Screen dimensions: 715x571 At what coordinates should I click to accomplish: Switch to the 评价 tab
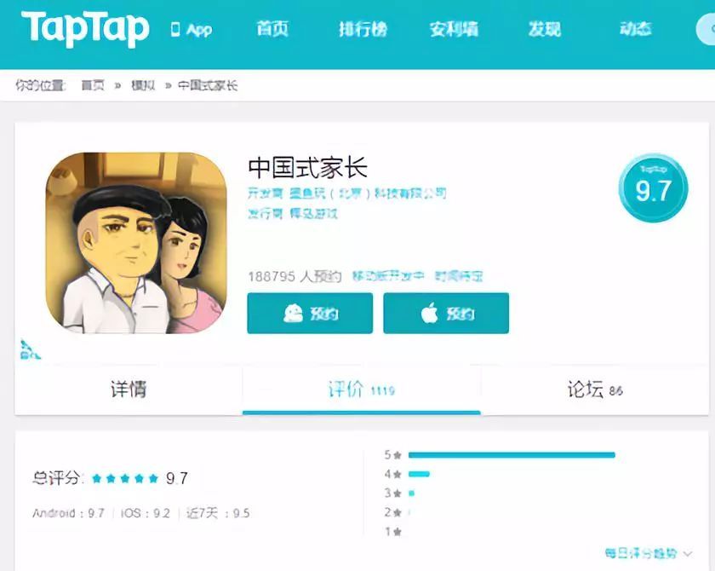[x=362, y=389]
